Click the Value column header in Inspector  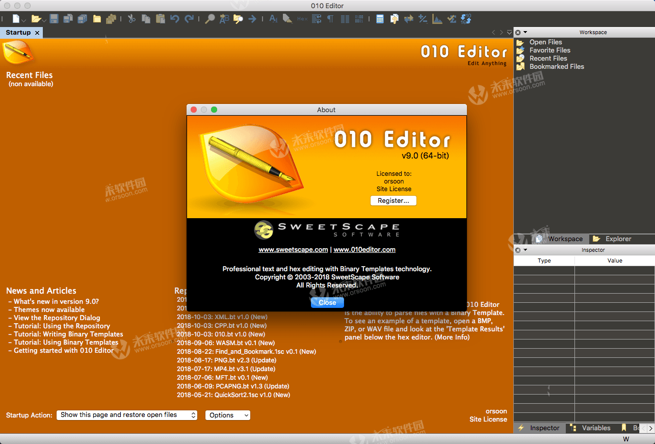pyautogui.click(x=615, y=260)
